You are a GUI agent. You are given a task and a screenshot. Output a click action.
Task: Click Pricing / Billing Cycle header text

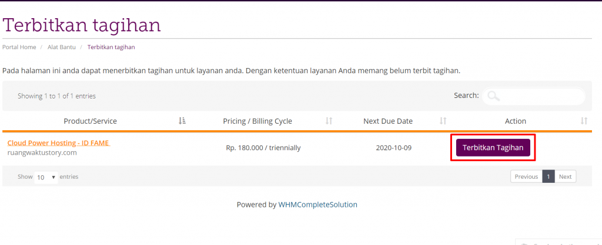[x=257, y=121]
